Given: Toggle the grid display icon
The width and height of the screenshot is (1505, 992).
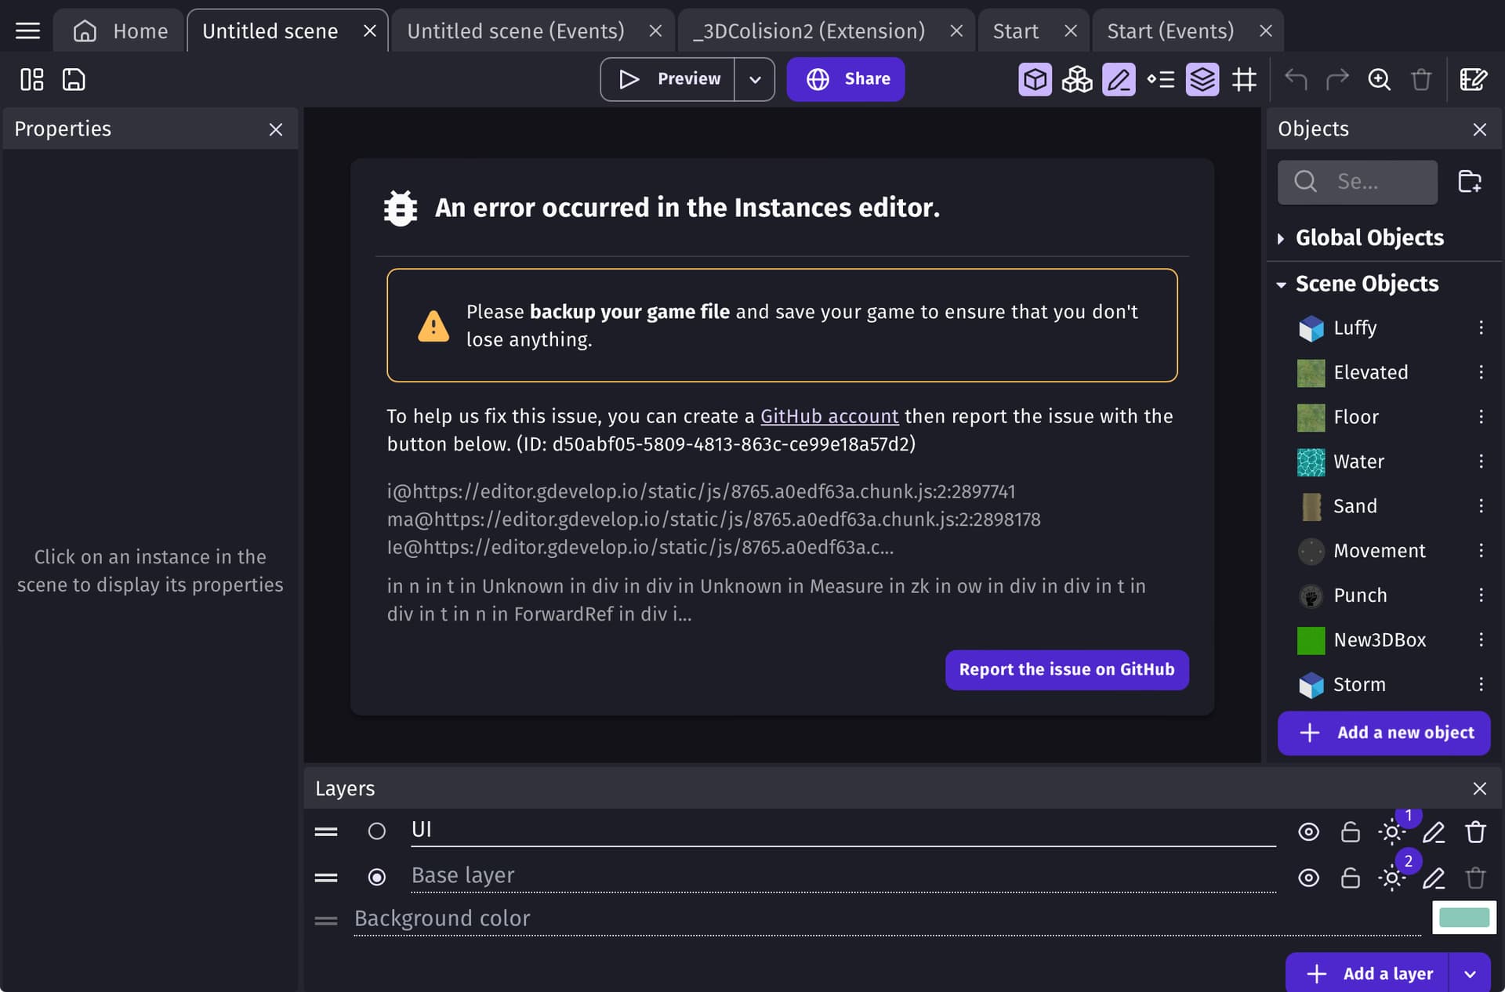Looking at the screenshot, I should [x=1245, y=79].
